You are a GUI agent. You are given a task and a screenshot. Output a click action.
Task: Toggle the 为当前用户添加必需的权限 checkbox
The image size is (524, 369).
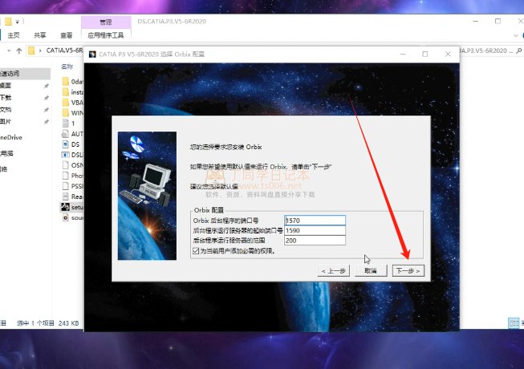196,251
